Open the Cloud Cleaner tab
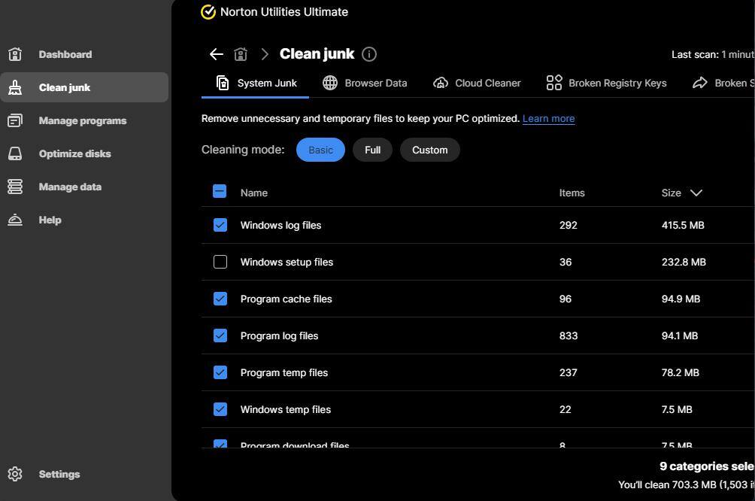The height and width of the screenshot is (501, 755). 477,83
